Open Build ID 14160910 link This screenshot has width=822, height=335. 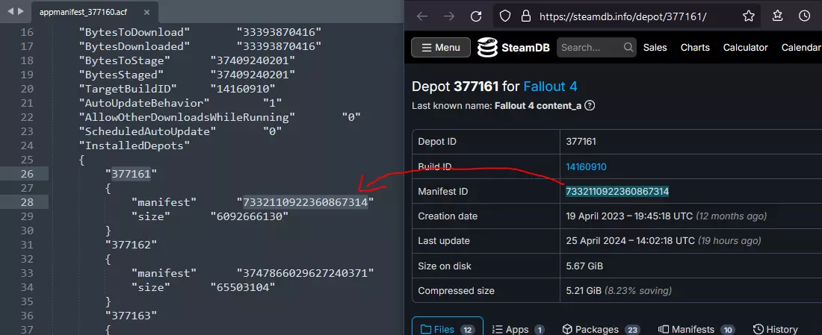tap(586, 166)
